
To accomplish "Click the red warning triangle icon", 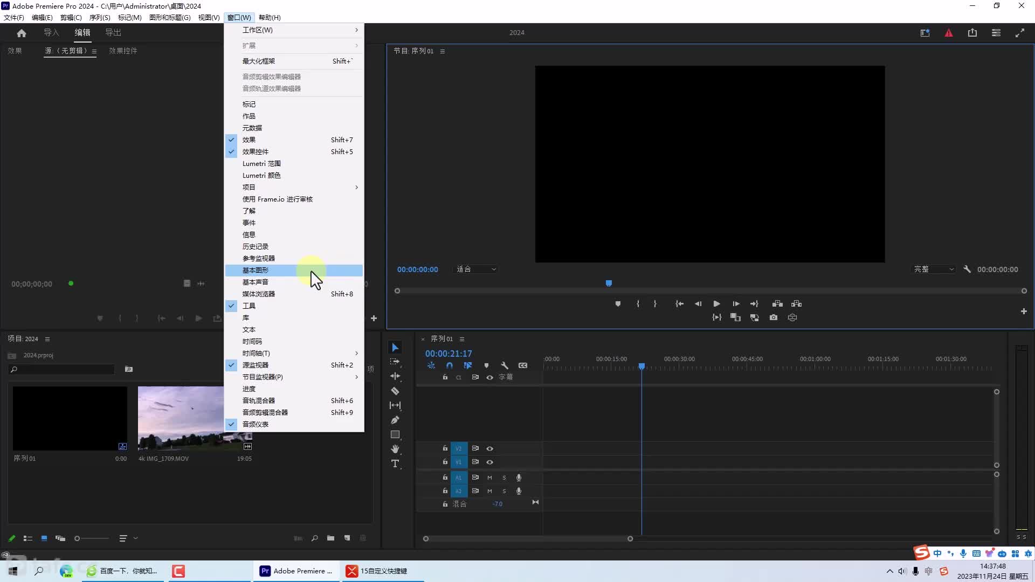I will [x=949, y=33].
